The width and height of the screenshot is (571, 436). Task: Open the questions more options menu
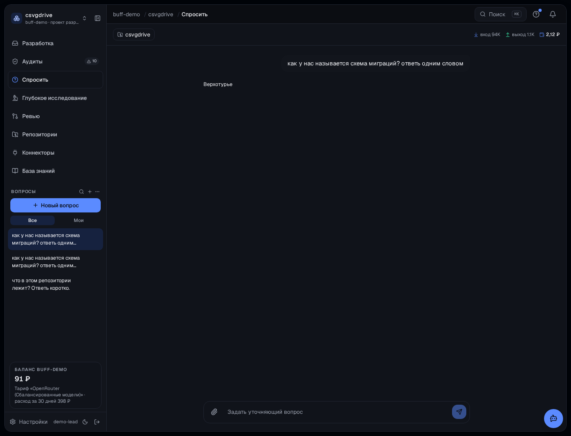click(x=98, y=191)
